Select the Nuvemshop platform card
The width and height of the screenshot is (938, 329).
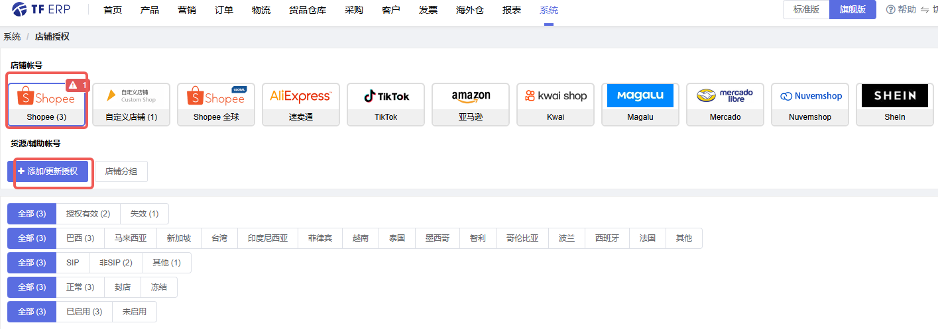810,104
